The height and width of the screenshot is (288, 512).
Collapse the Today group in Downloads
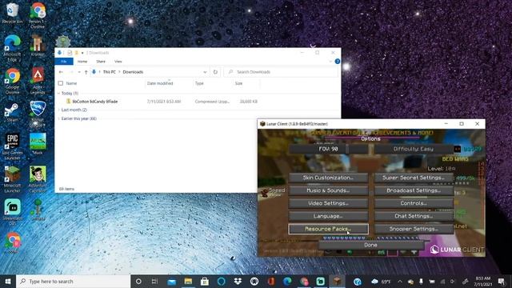coord(58,94)
